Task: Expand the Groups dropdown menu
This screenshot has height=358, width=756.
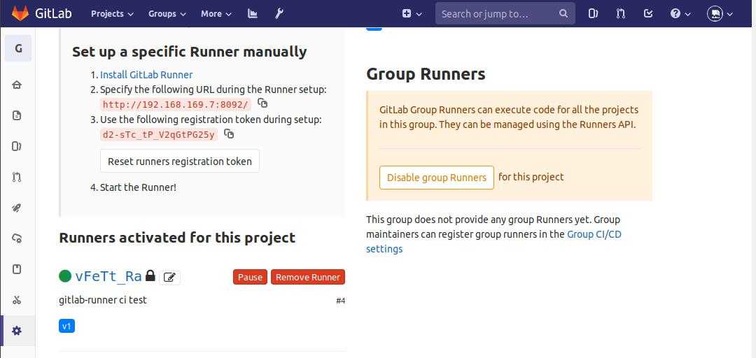Action: pyautogui.click(x=167, y=13)
